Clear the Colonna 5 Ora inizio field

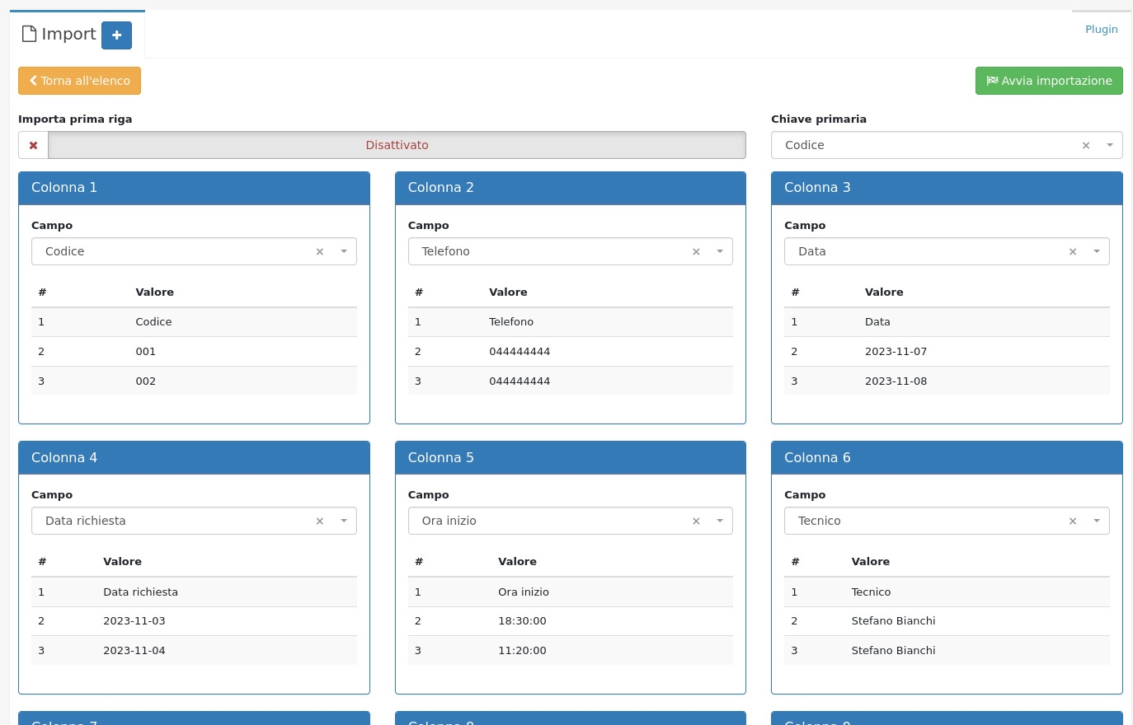coord(696,522)
